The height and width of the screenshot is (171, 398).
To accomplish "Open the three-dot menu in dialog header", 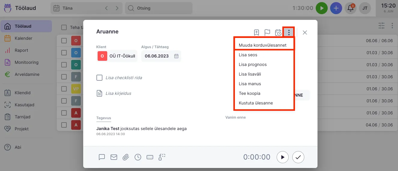I will [289, 33].
